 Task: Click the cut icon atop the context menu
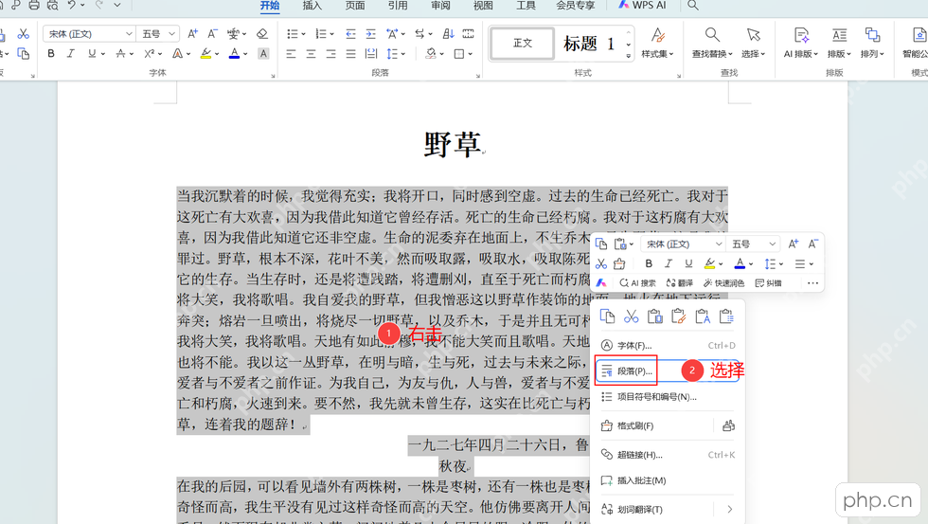631,316
